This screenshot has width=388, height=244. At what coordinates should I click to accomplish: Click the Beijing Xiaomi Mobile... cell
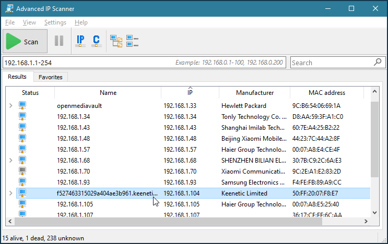(254, 139)
